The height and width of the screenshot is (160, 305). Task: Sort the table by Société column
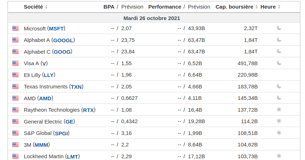click(x=46, y=7)
